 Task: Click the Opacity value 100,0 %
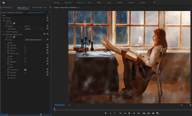pyautogui.click(x=27, y=26)
